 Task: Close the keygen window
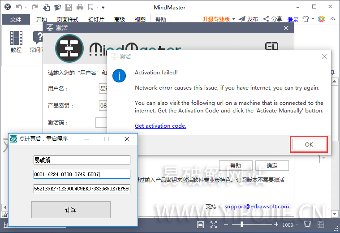point(127,139)
